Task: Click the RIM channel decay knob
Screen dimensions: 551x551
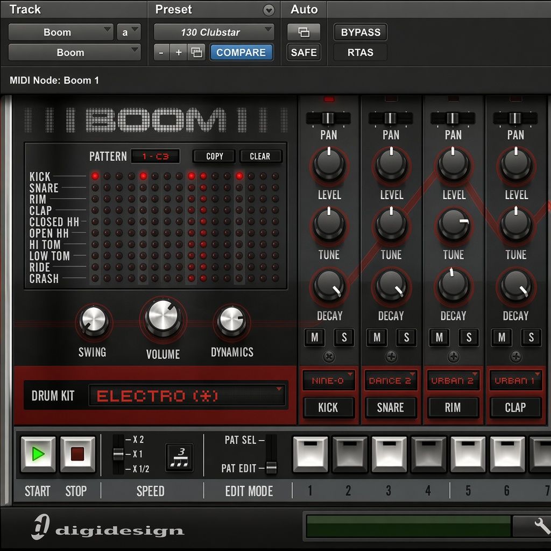Action: click(x=453, y=285)
